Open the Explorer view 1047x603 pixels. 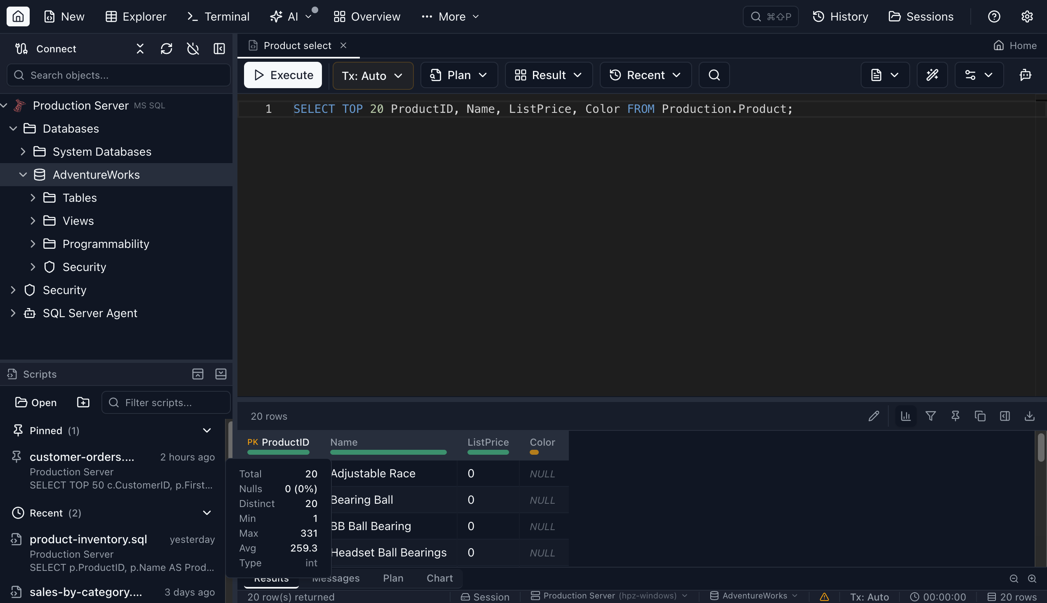click(136, 16)
